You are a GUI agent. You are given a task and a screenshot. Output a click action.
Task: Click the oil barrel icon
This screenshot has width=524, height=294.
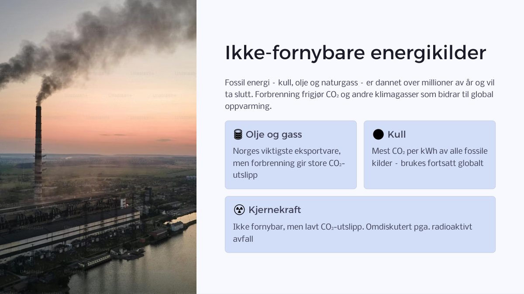click(x=238, y=135)
